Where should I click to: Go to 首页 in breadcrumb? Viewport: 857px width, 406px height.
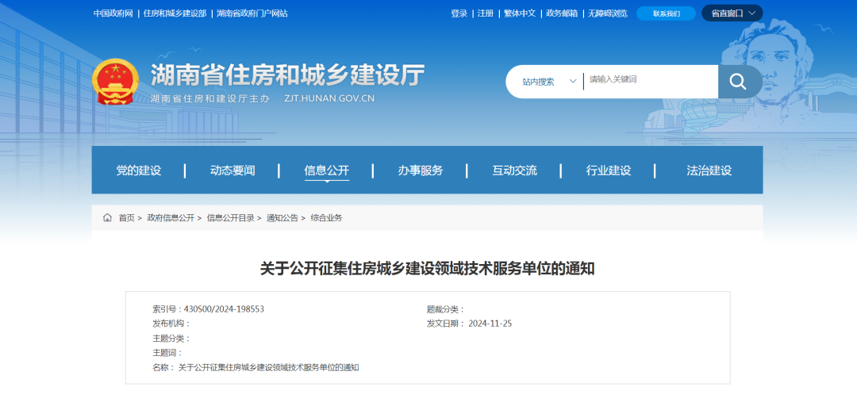[126, 218]
